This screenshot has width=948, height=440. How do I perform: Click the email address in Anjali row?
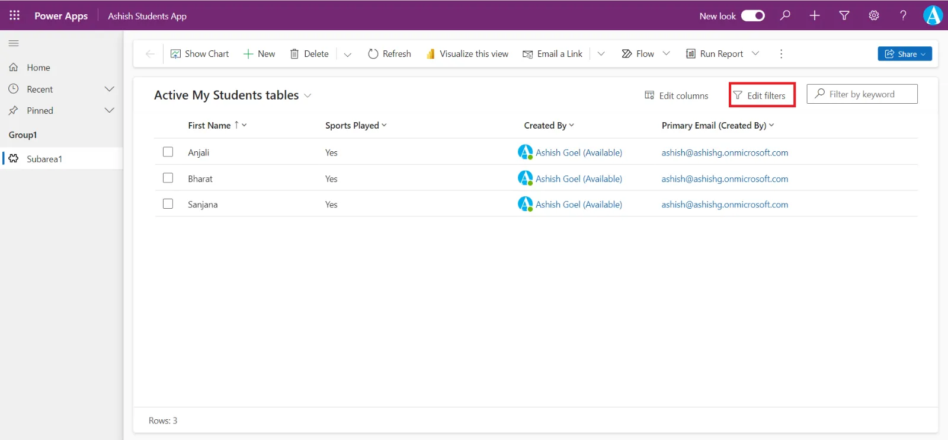tap(725, 153)
